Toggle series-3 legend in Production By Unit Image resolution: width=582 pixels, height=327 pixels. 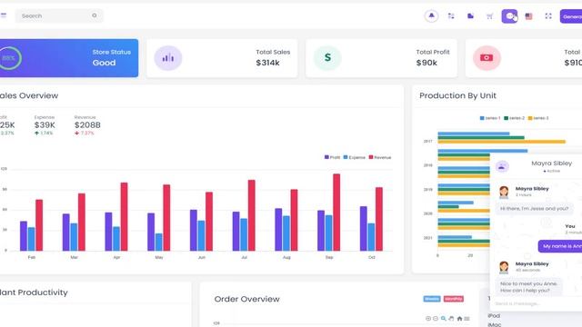click(538, 118)
